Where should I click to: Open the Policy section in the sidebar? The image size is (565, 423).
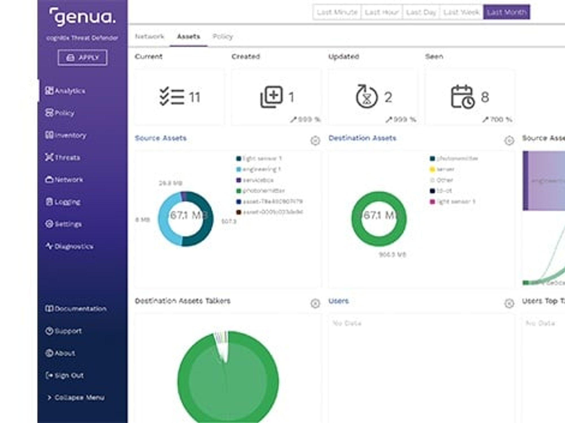[60, 113]
